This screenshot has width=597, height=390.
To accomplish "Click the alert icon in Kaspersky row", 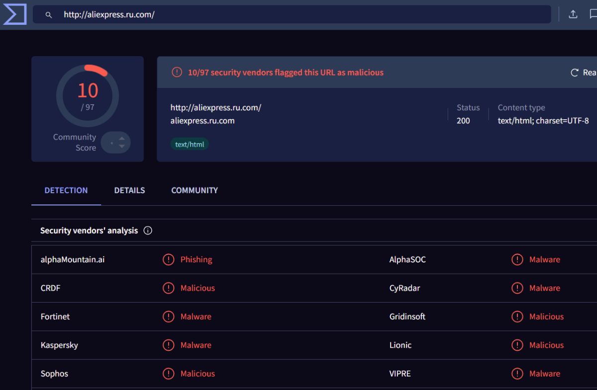I will (169, 345).
